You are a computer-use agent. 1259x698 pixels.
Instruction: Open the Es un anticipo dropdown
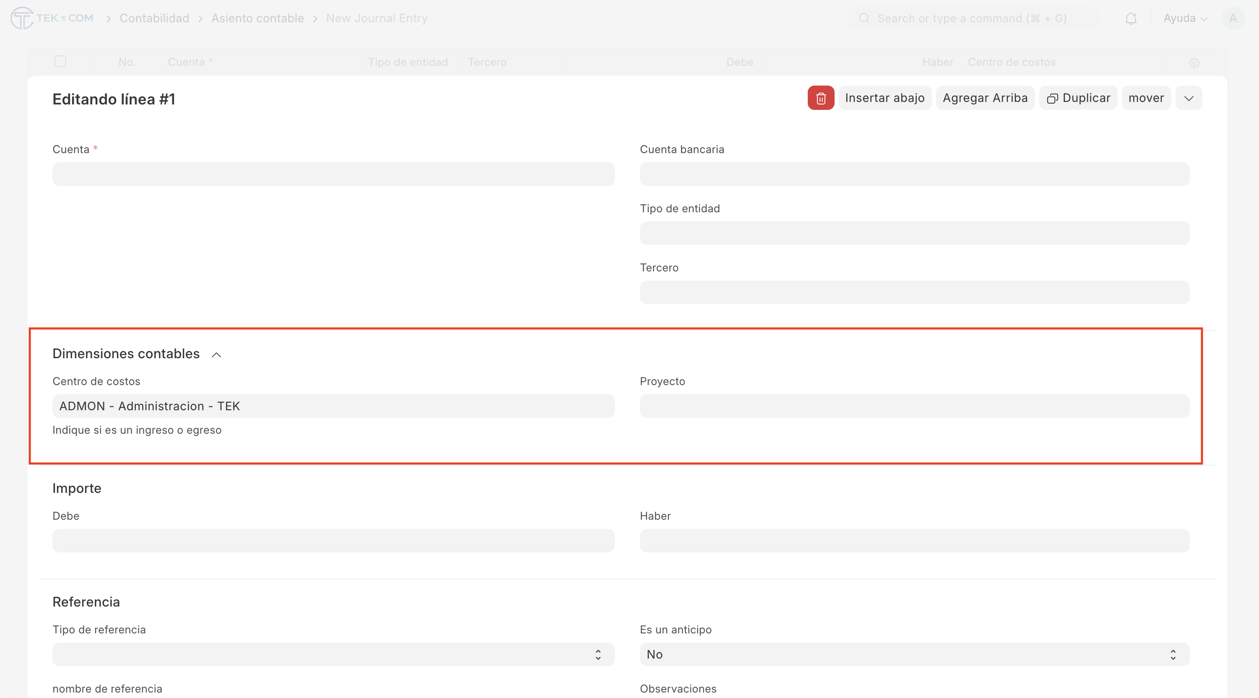[914, 654]
